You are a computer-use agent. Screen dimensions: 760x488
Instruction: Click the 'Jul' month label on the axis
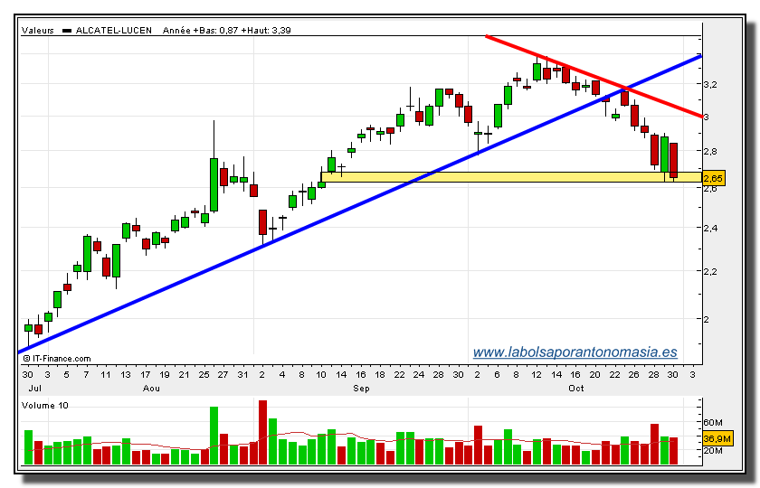(35, 389)
